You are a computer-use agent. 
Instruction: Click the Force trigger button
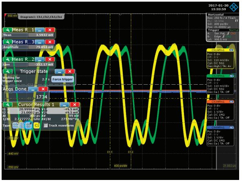click(x=63, y=79)
